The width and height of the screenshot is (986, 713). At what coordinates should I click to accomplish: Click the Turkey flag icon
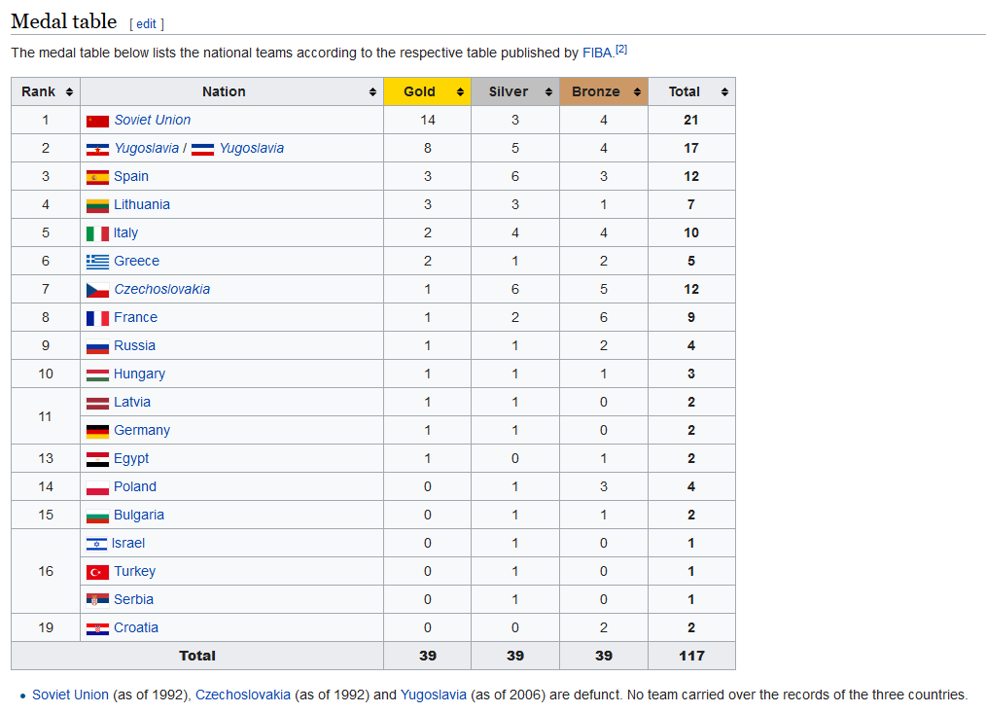[97, 573]
